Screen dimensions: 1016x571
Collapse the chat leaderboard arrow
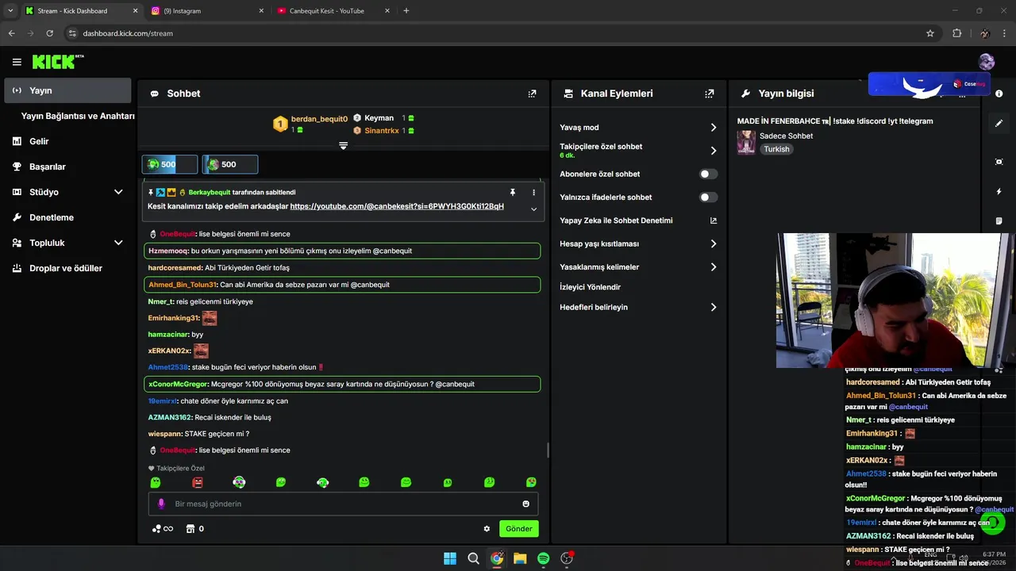343,146
